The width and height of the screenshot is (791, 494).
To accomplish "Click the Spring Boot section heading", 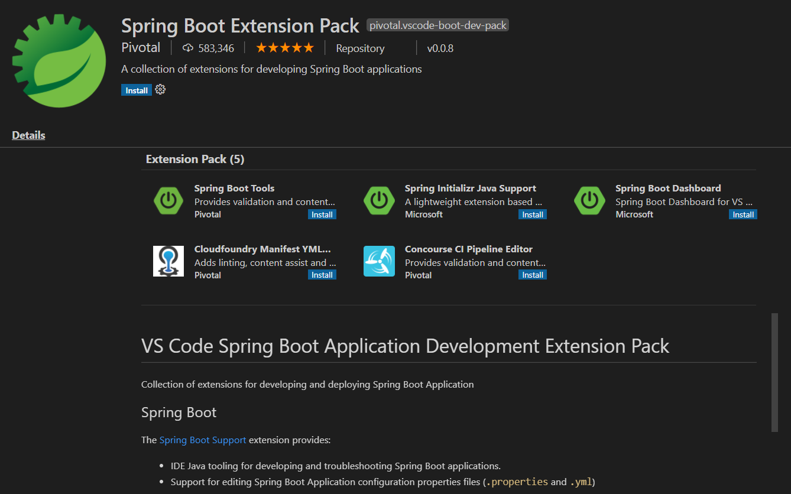I will [179, 412].
